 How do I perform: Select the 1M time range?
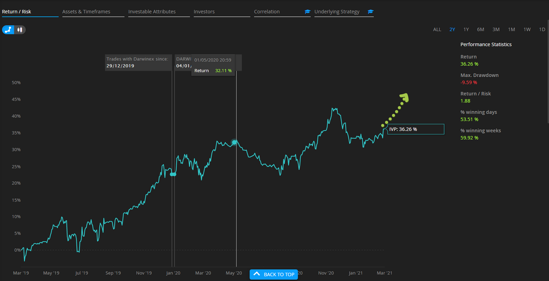coord(512,29)
